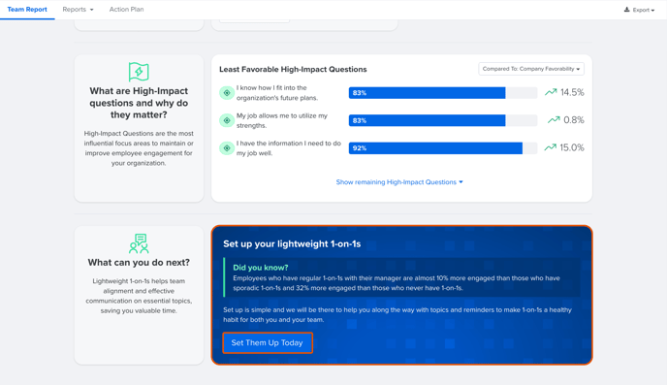Click the 1-on-1 people chat icon
The image size is (667, 385).
(x=139, y=243)
